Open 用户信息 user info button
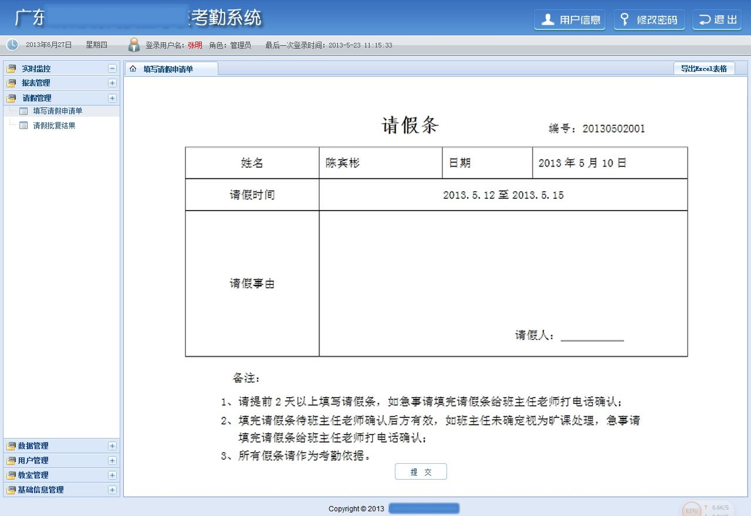This screenshot has height=516, width=751. (569, 19)
